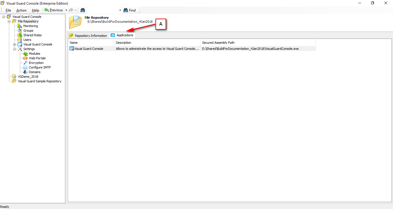The height and width of the screenshot is (209, 393).
Task: Sort by the Name column header
Action: click(91, 43)
